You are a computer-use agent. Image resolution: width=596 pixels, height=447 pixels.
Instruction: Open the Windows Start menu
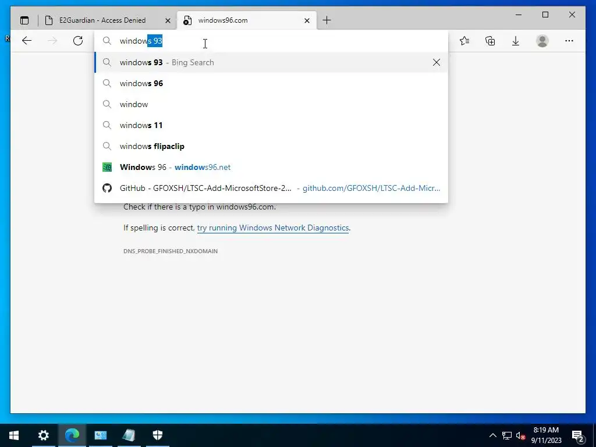coord(14,435)
